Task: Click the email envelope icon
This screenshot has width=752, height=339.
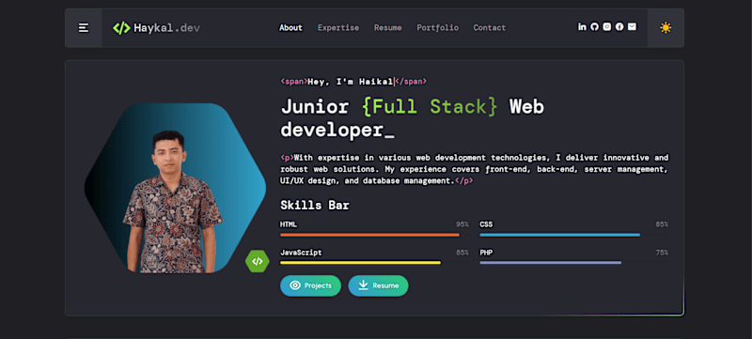Action: pos(632,27)
